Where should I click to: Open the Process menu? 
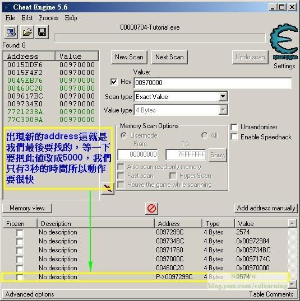coord(49,18)
